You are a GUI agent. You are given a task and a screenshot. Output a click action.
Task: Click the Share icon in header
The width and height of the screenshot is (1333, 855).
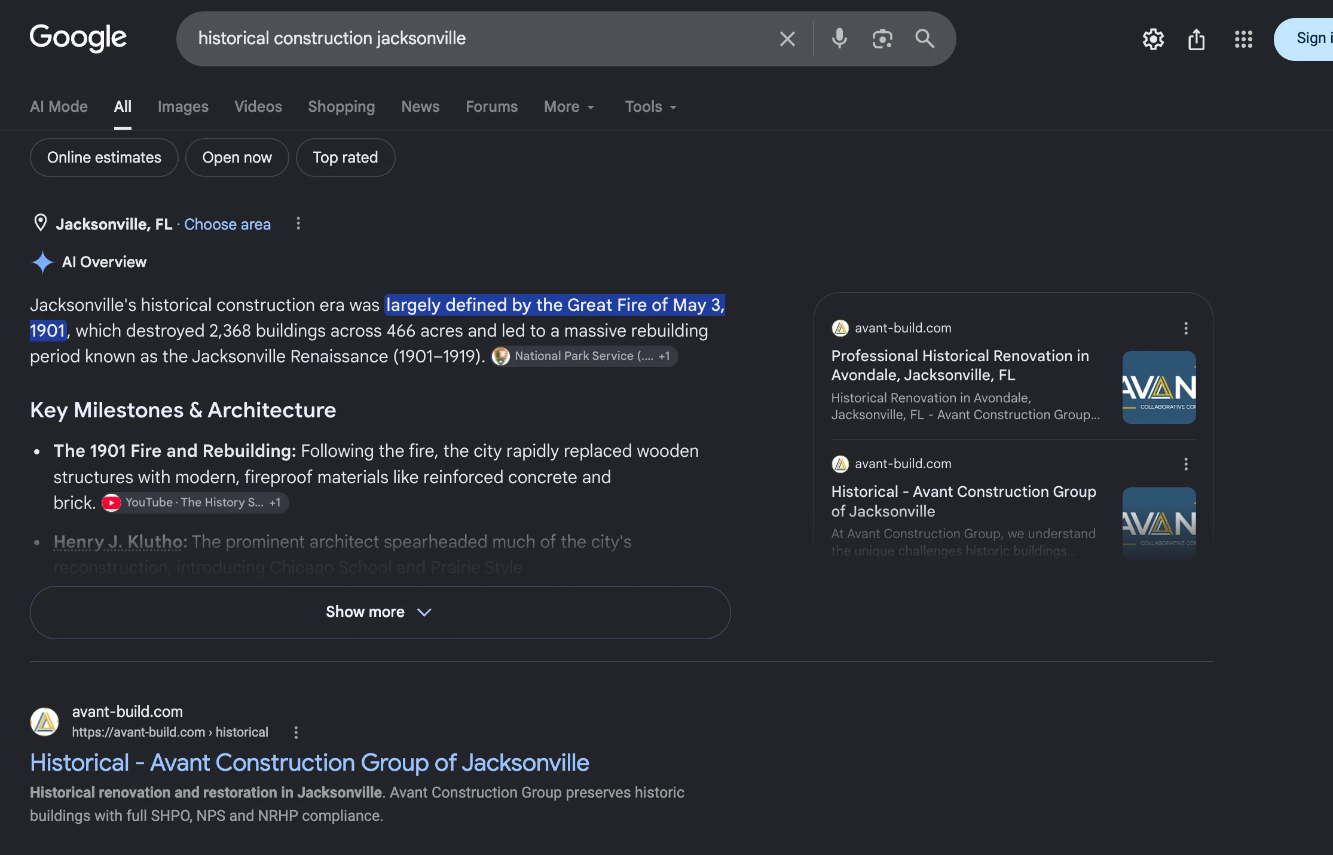pos(1196,39)
